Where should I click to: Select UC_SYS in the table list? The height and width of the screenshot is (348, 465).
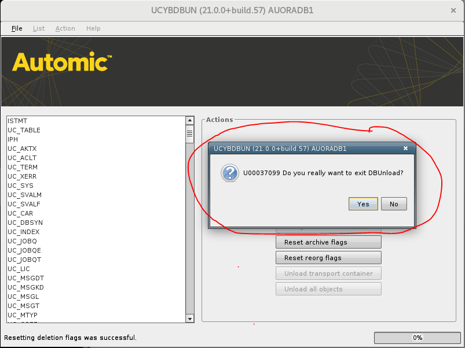[96, 186]
